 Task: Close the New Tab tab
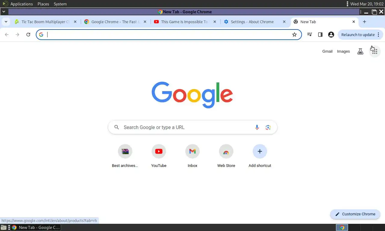tap(354, 22)
